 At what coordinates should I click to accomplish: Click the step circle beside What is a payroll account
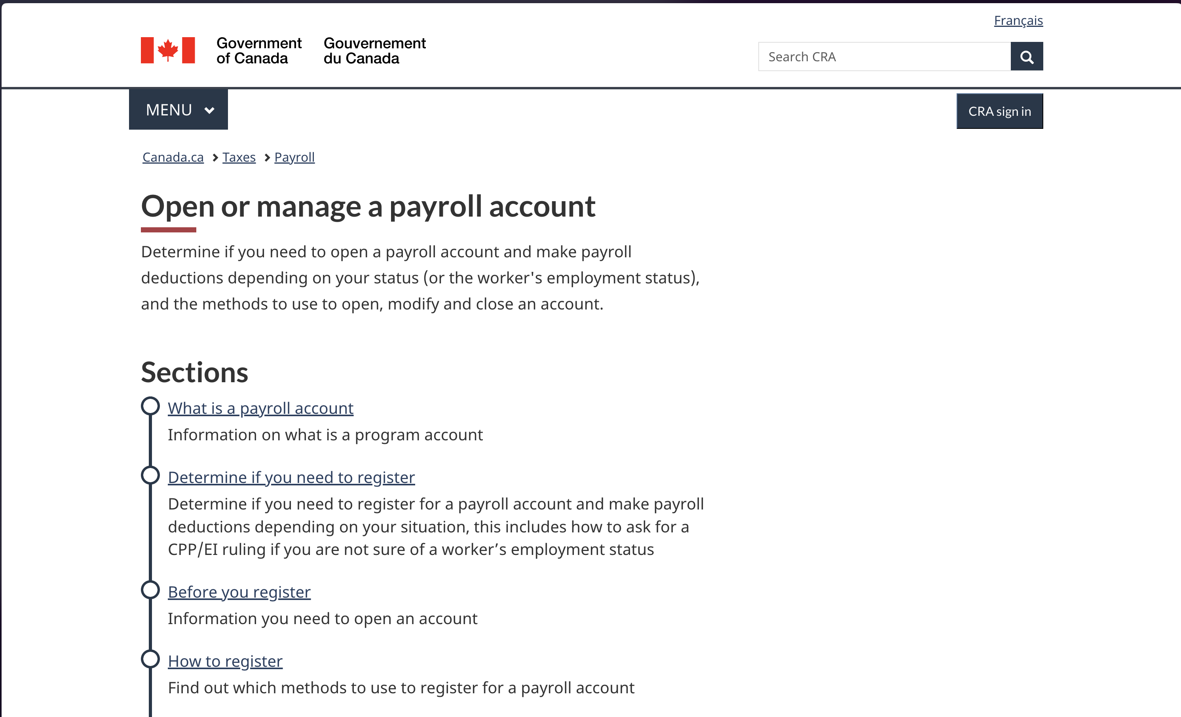[150, 406]
